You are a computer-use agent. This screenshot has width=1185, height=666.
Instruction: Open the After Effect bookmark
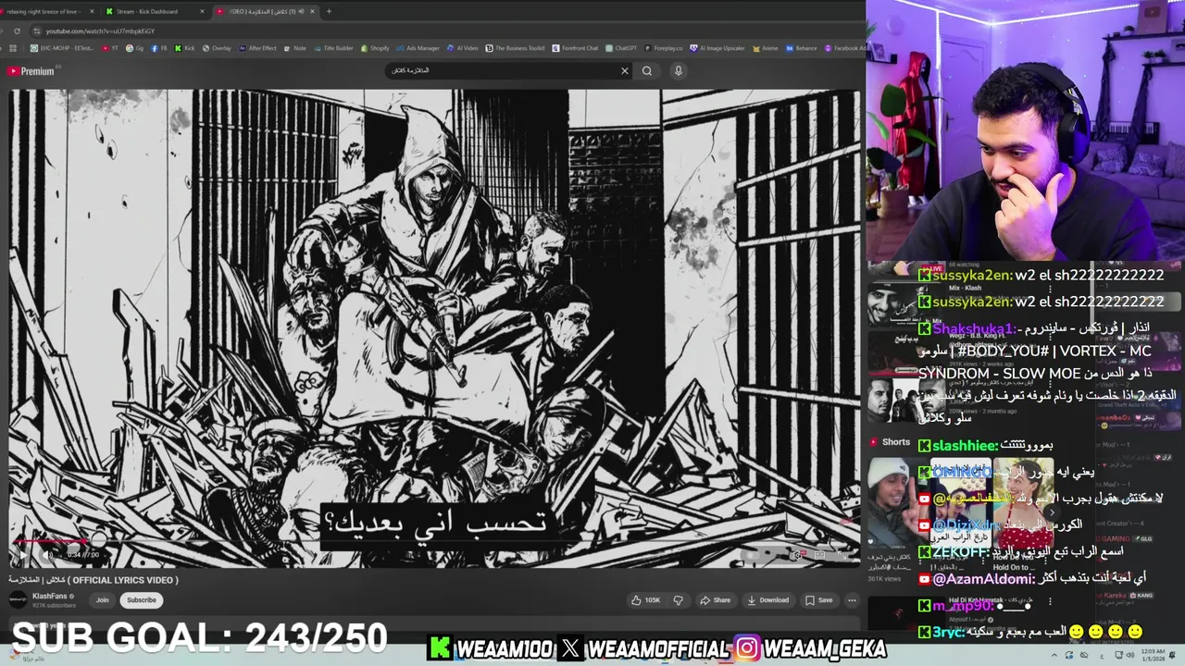click(x=257, y=48)
